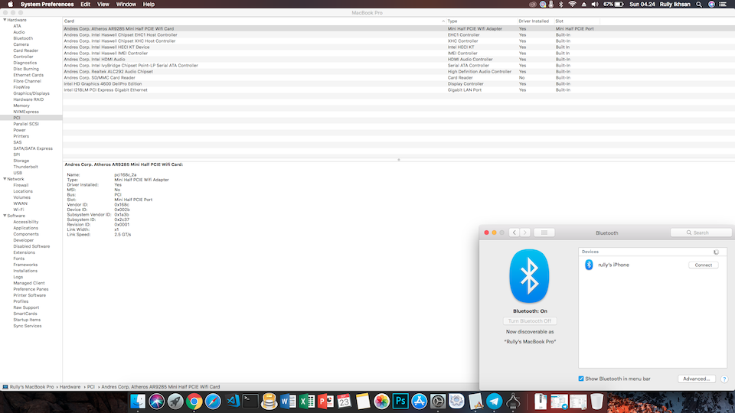Open Notification Center in the menu bar
This screenshot has width=735, height=413.
[724, 5]
